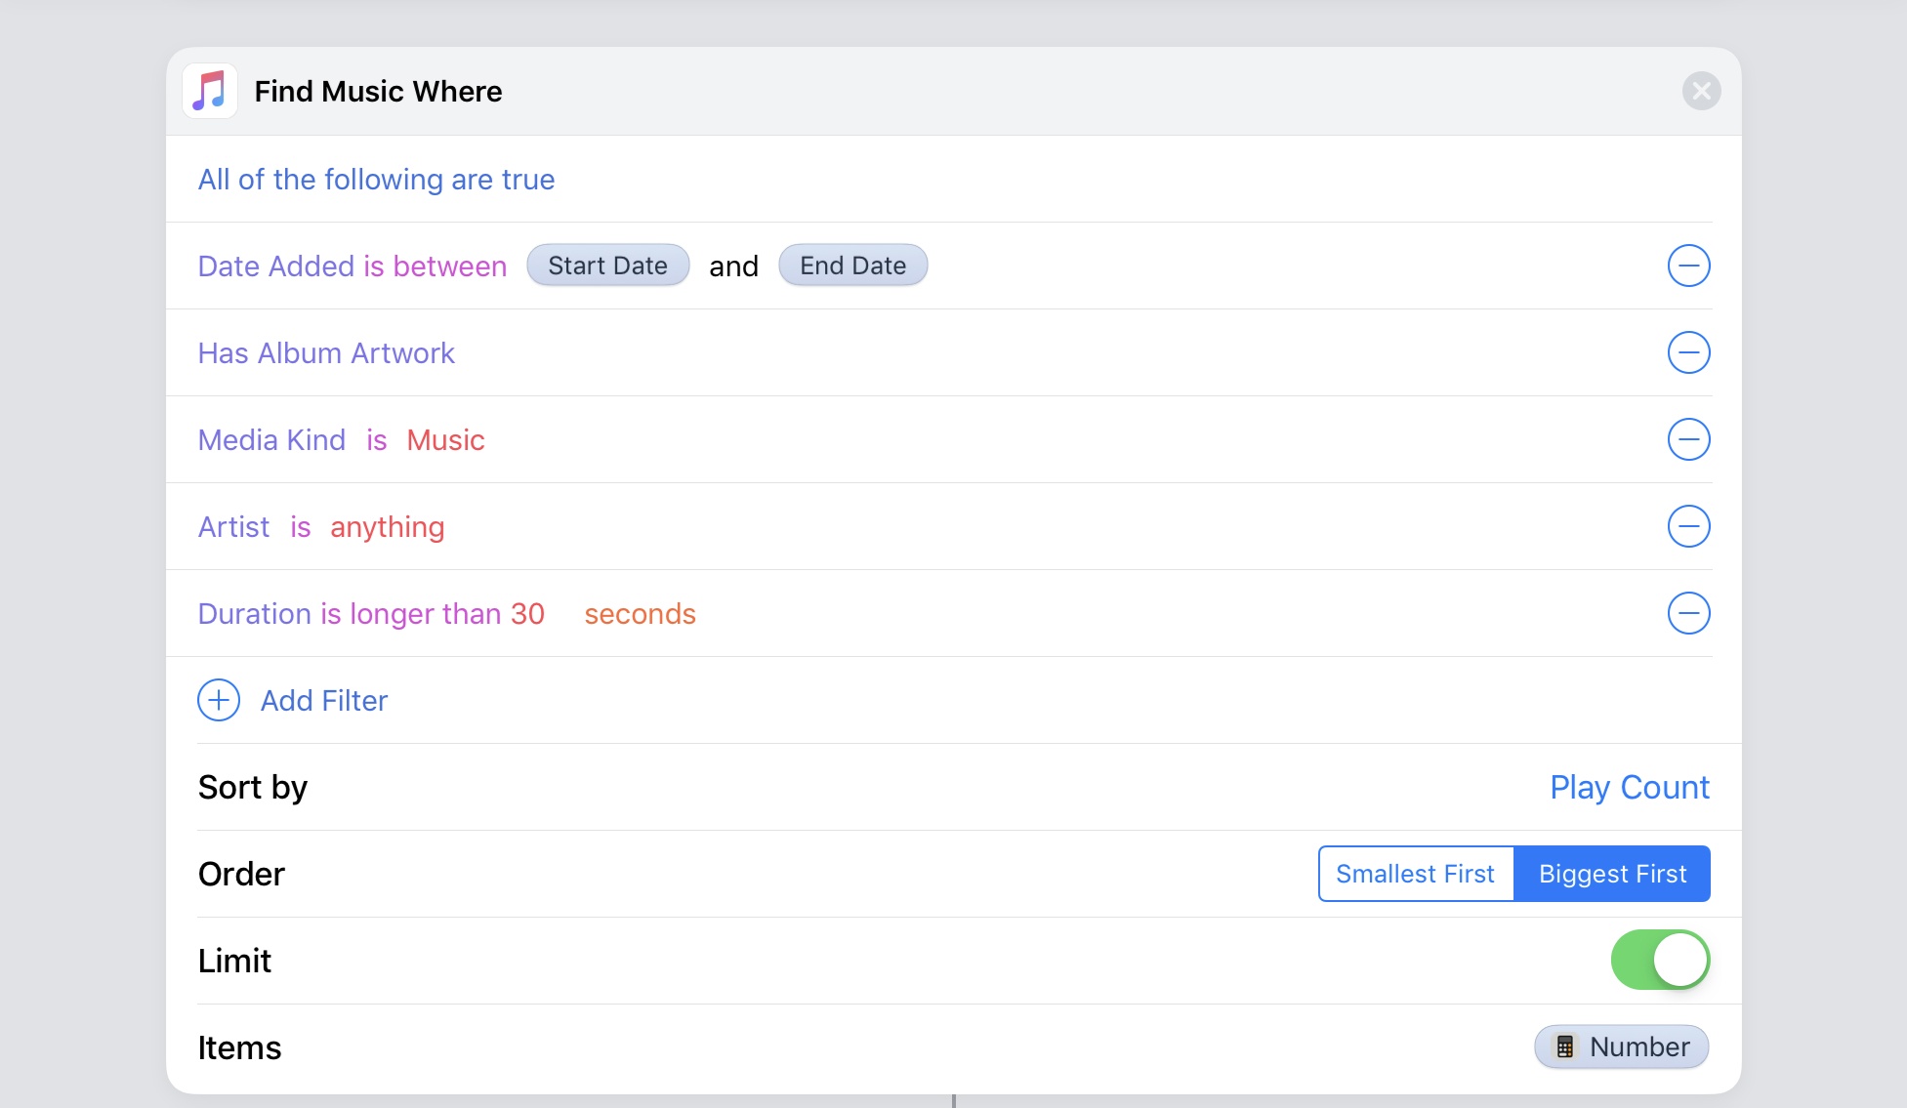This screenshot has height=1108, width=1907.
Task: Click All of the following are true
Action: coord(376,178)
